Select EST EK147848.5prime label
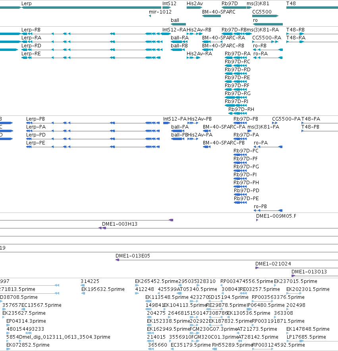 coord(308,329)
